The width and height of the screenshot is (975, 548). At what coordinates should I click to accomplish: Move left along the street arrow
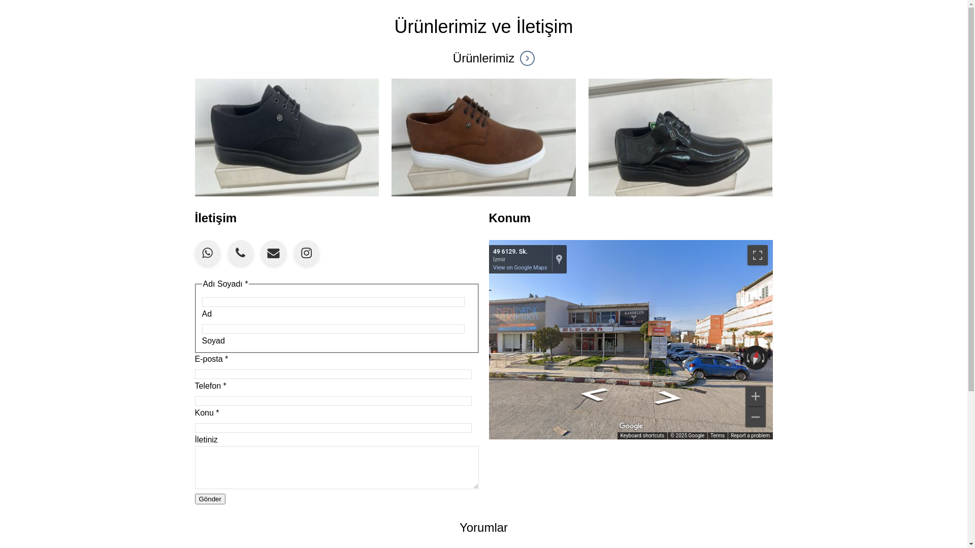[594, 394]
